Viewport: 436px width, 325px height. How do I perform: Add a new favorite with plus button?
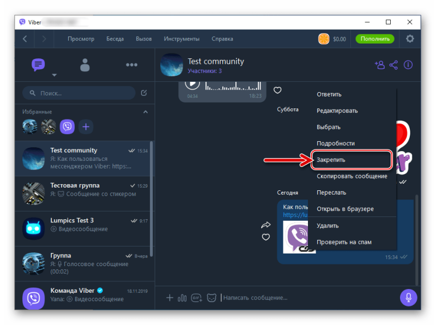tap(86, 127)
